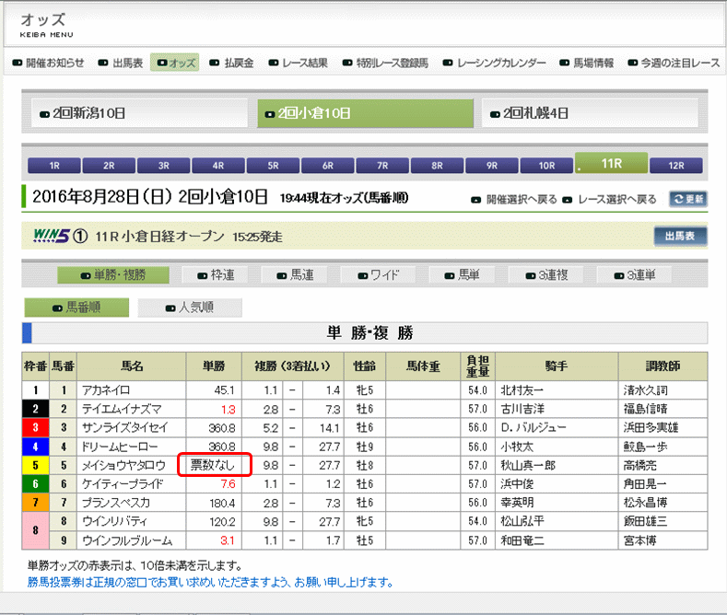Go to レーシングカレンダー menu item
The height and width of the screenshot is (615, 727).
[x=494, y=64]
